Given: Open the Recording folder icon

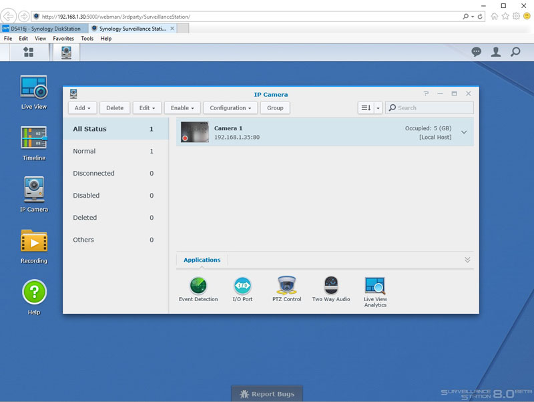Looking at the screenshot, I should pos(33,241).
